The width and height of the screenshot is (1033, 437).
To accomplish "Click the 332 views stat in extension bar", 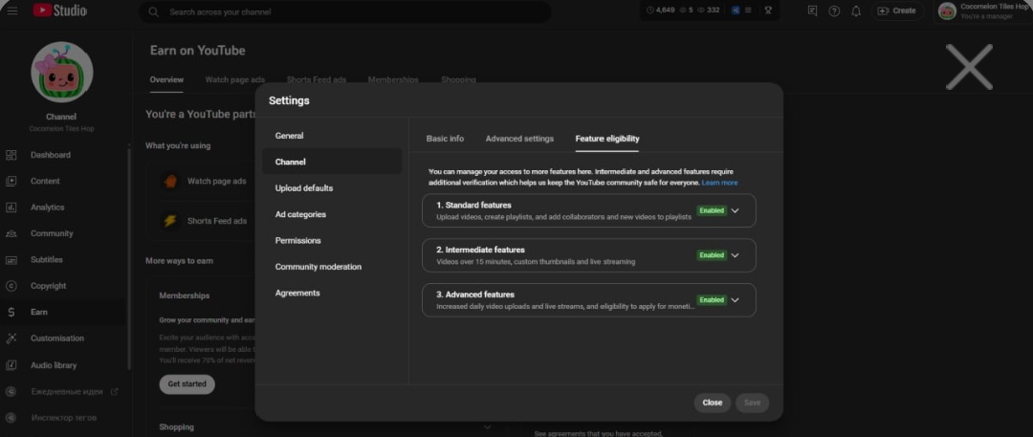I will click(708, 11).
